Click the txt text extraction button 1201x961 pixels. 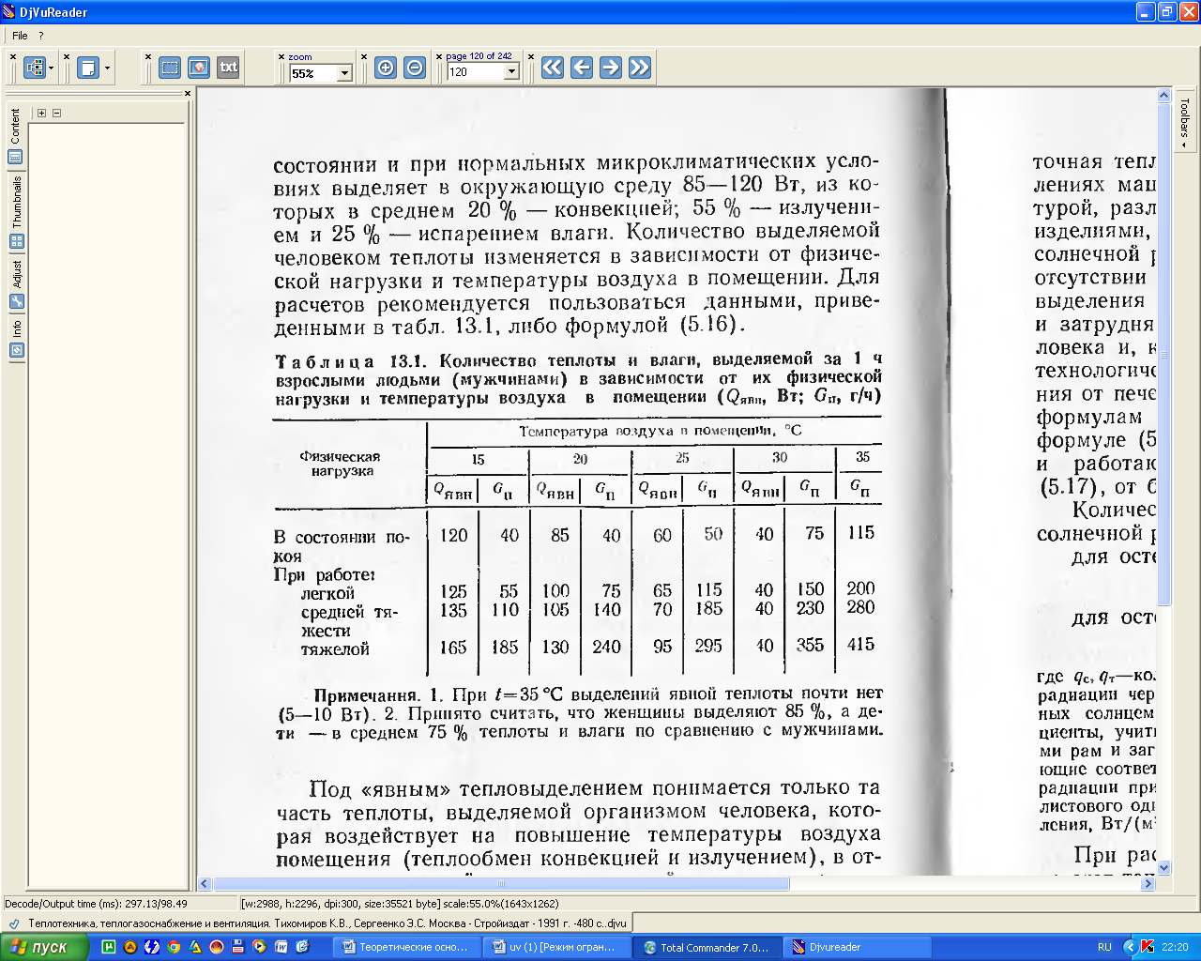[228, 67]
